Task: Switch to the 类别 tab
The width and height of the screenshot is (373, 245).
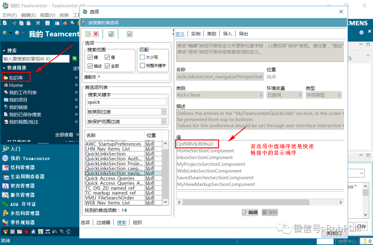Action: [211, 34]
